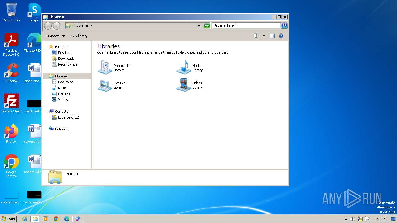Select Google Chrome desktop shortcut
Image resolution: width=397 pixels, height=223 pixels.
point(11,166)
